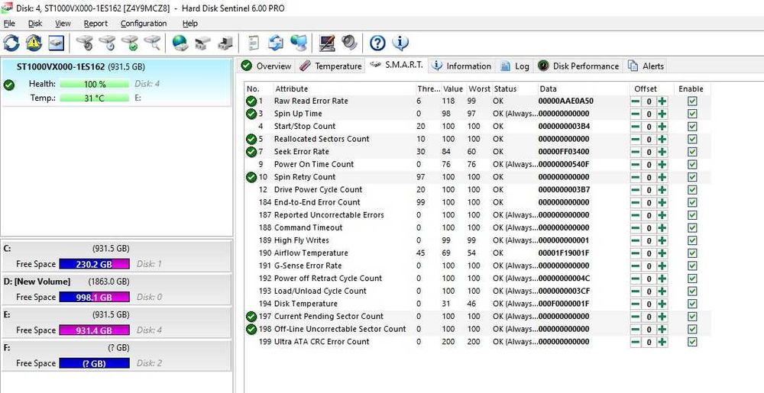The image size is (764, 393).
Task: Click the blue circular-arrows Refresh toolbar icon
Action: (11, 43)
